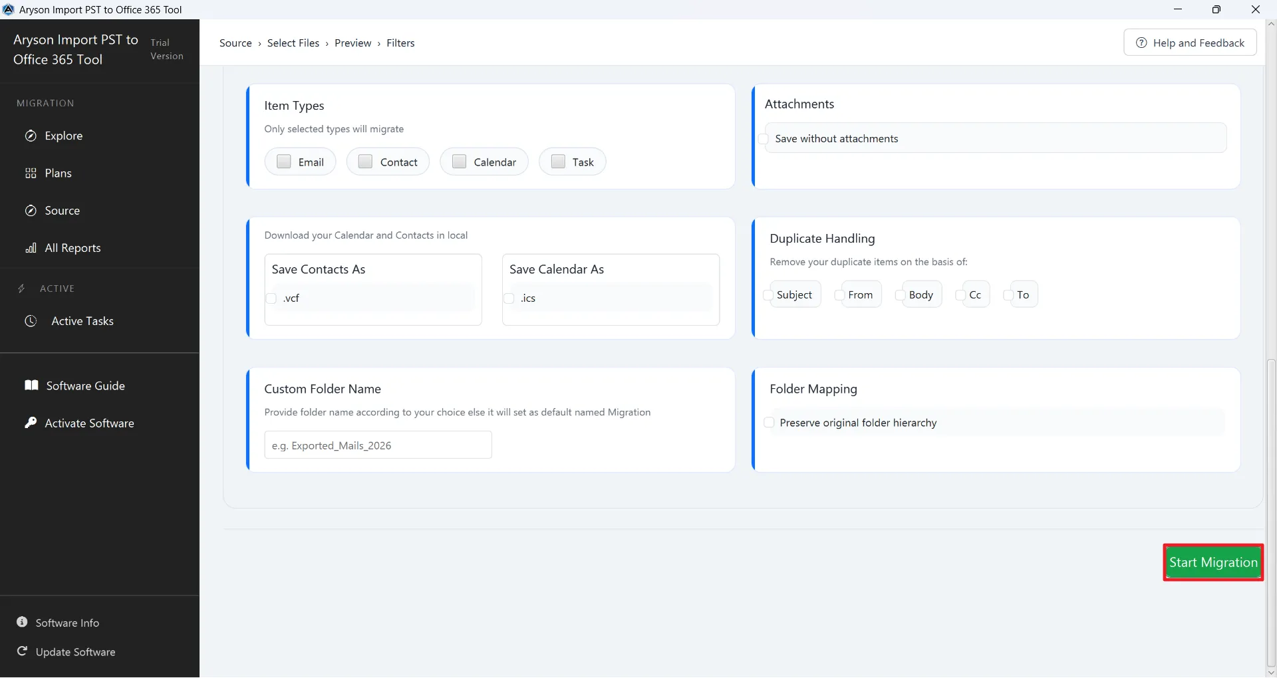Check From duplicate filter
Image resolution: width=1277 pixels, height=678 pixels.
tap(839, 295)
